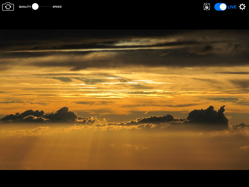
Task: Click the white quality-speed slider knob
Action: pos(35,6)
